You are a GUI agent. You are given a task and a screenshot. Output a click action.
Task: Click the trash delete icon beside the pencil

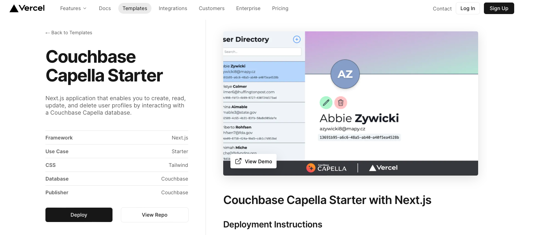point(340,102)
